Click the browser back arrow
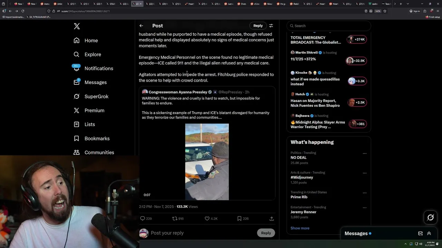The height and width of the screenshot is (248, 442). (10, 11)
